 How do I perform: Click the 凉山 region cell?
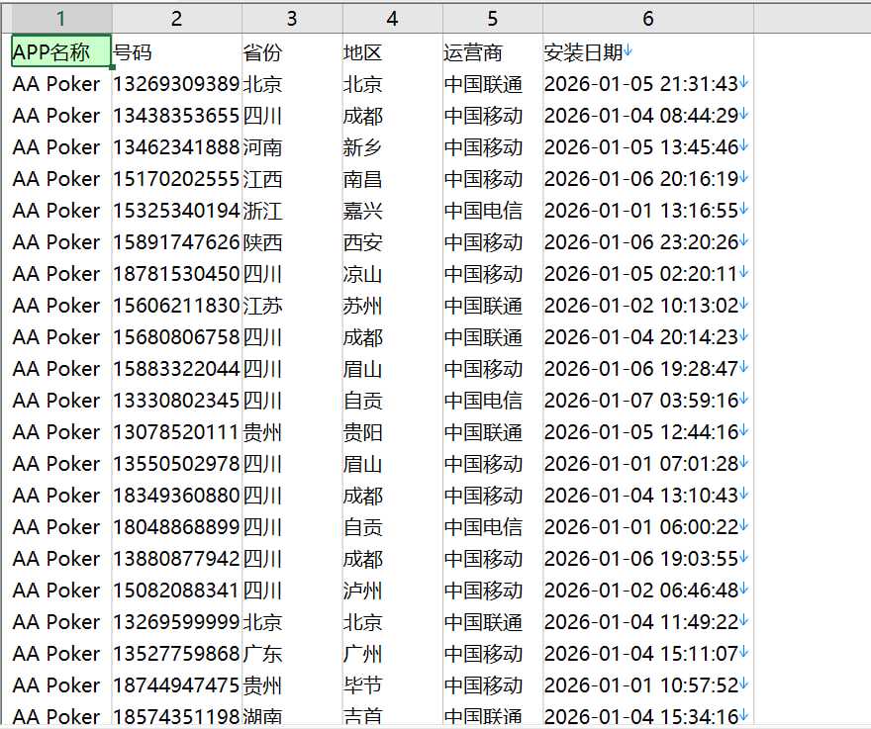392,274
